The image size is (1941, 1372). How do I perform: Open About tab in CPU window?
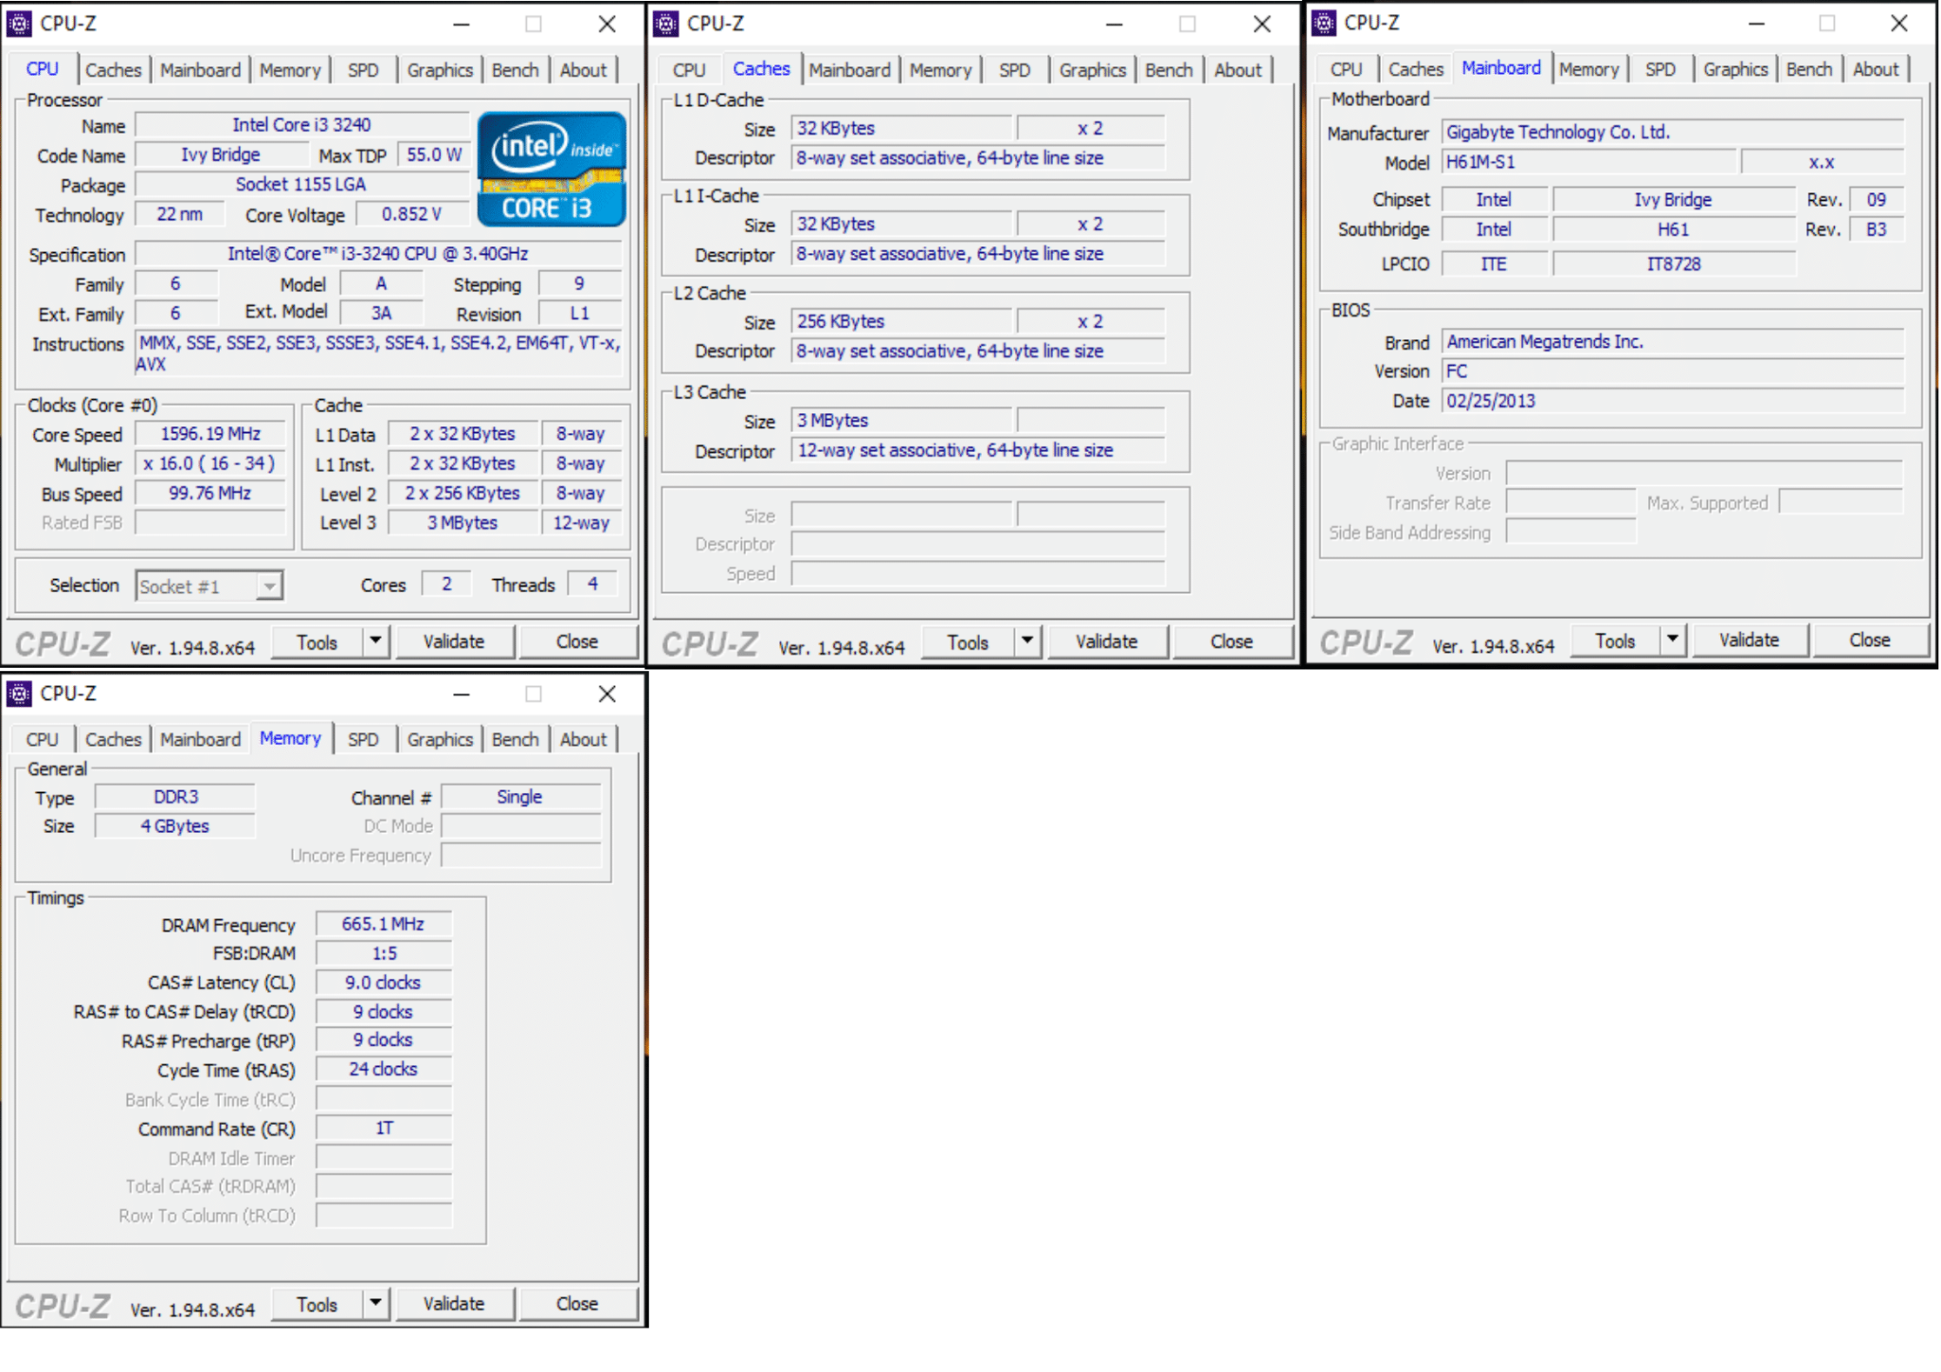(583, 70)
